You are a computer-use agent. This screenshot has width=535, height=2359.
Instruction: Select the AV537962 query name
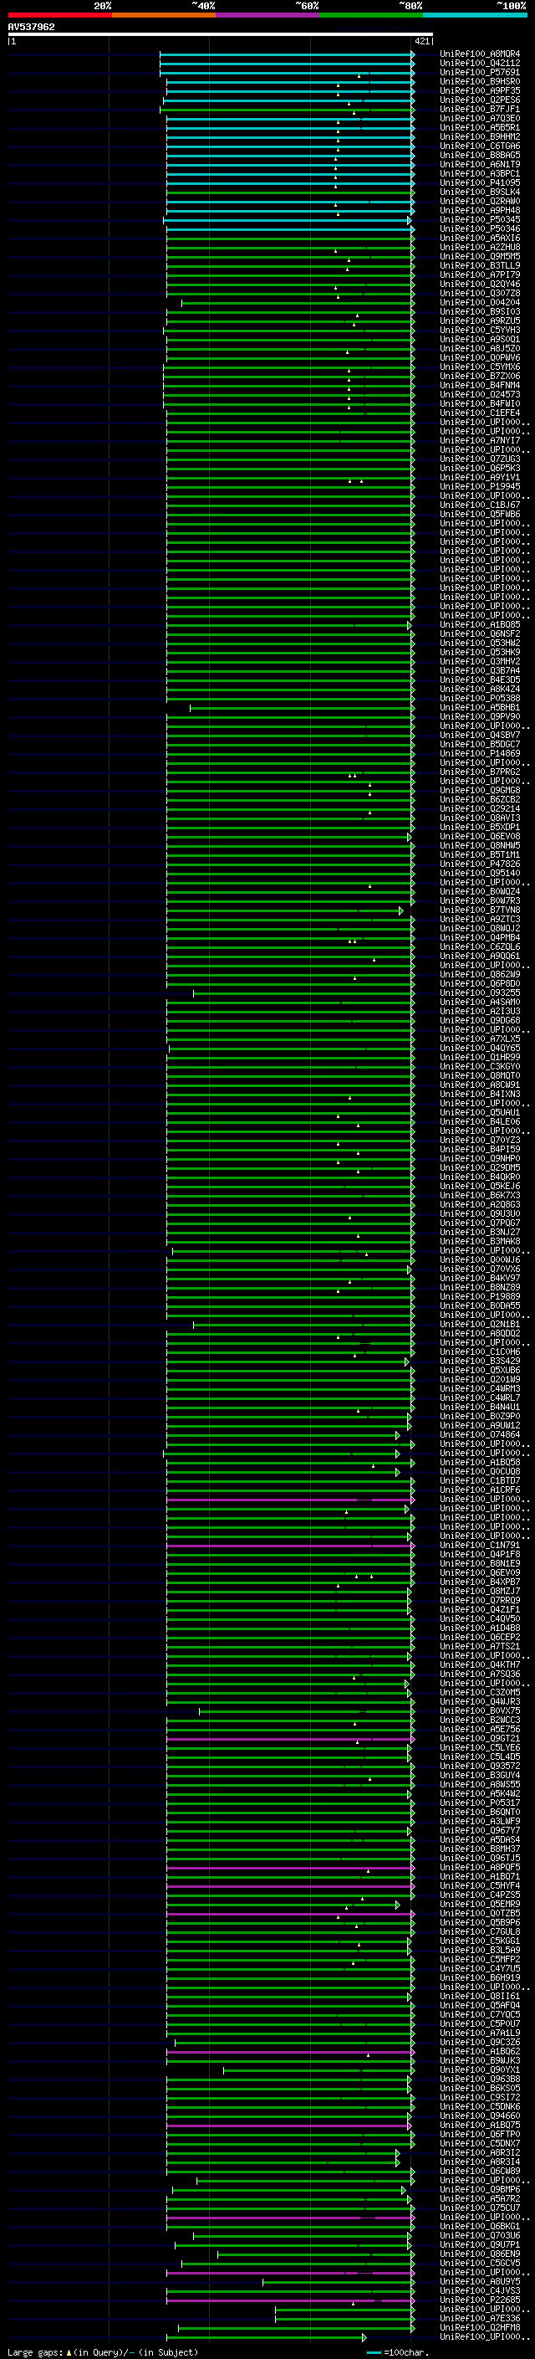pos(31,27)
